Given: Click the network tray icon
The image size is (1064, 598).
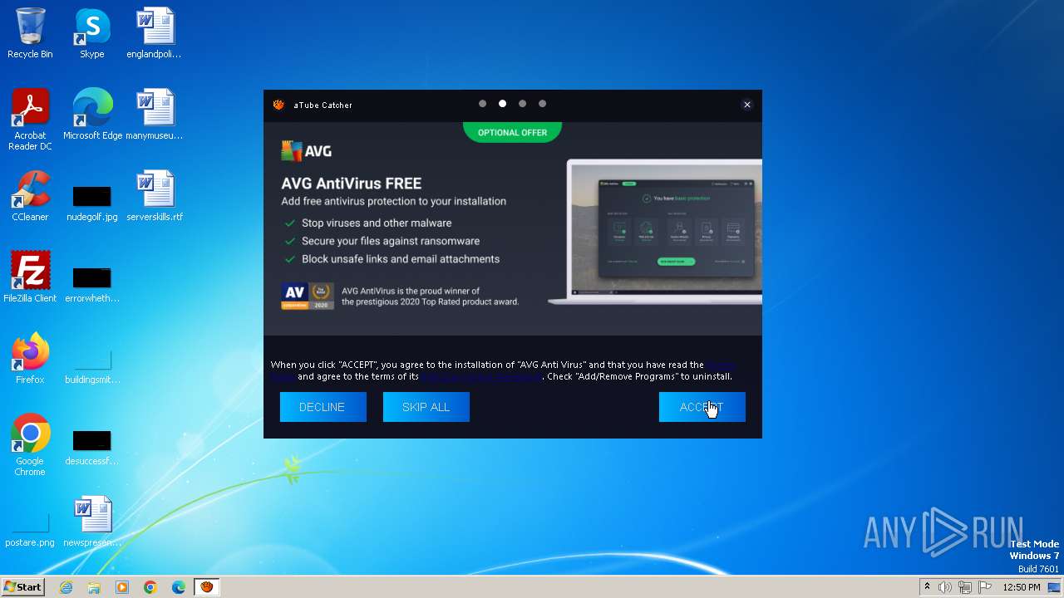Looking at the screenshot, I should click(965, 587).
